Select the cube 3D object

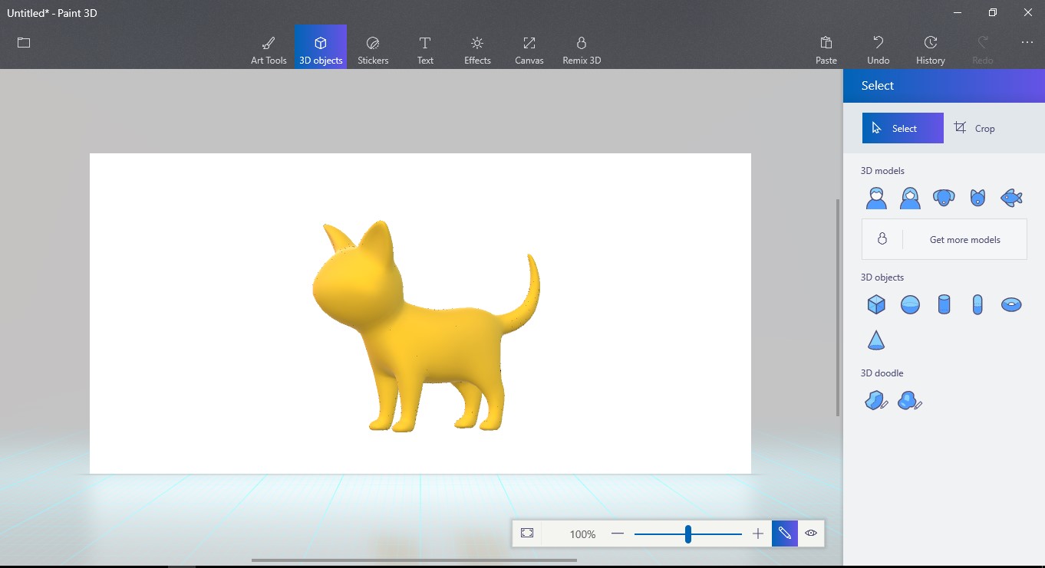[x=876, y=304]
